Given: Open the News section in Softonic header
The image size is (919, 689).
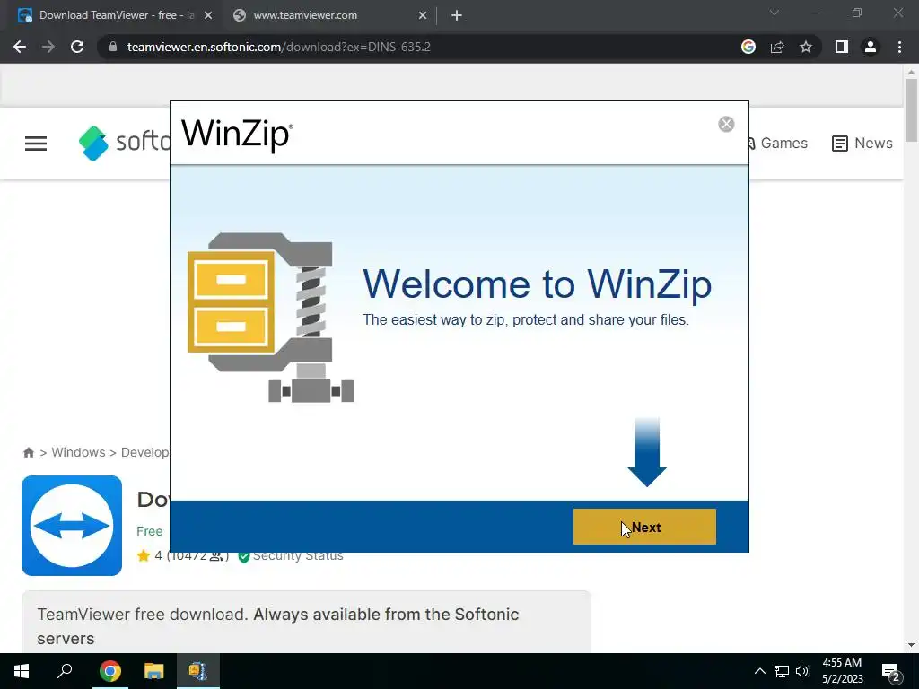Looking at the screenshot, I should 862,143.
